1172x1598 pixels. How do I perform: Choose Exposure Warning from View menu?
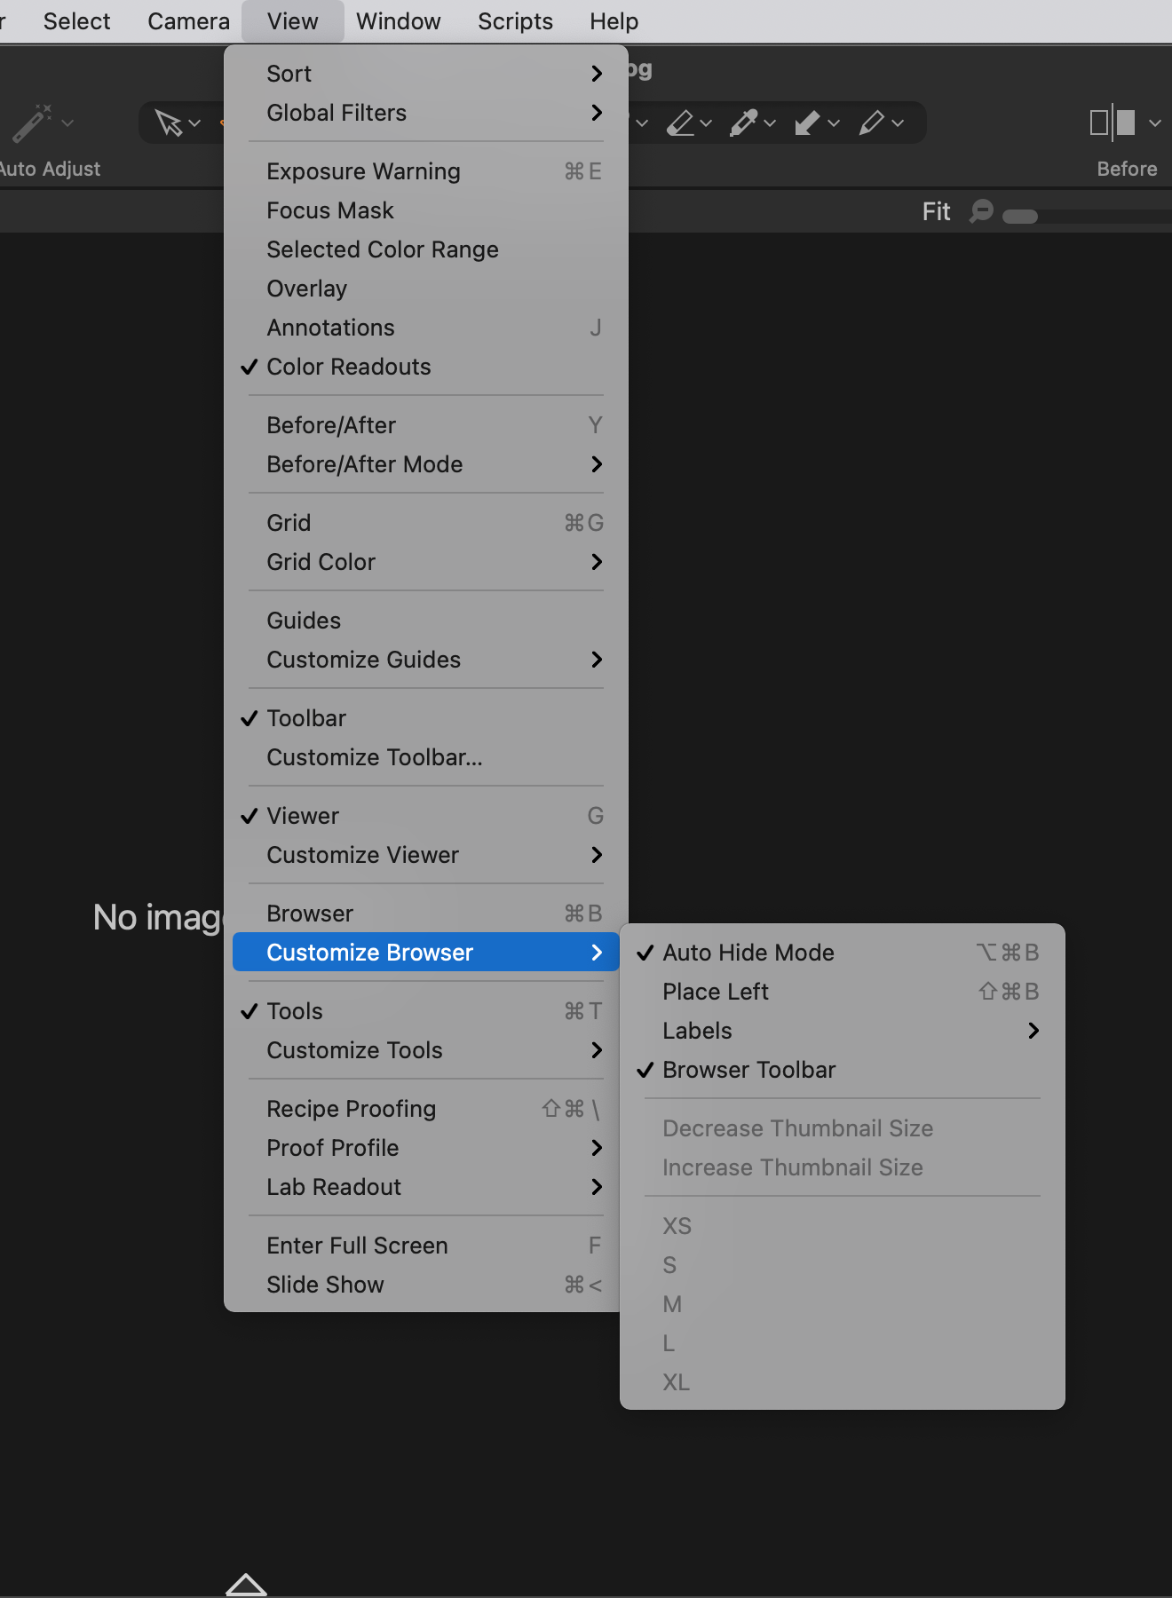363,171
